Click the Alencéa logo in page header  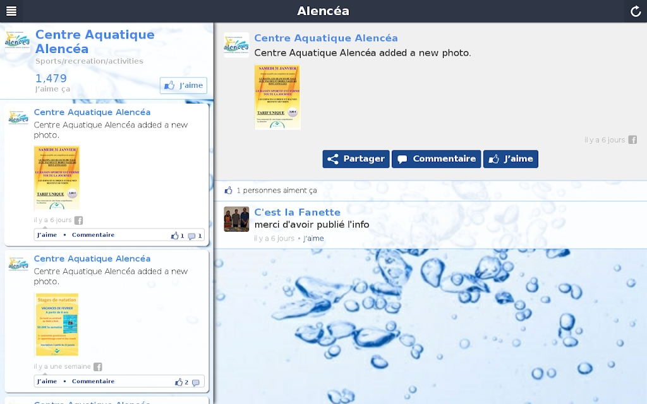(17, 40)
